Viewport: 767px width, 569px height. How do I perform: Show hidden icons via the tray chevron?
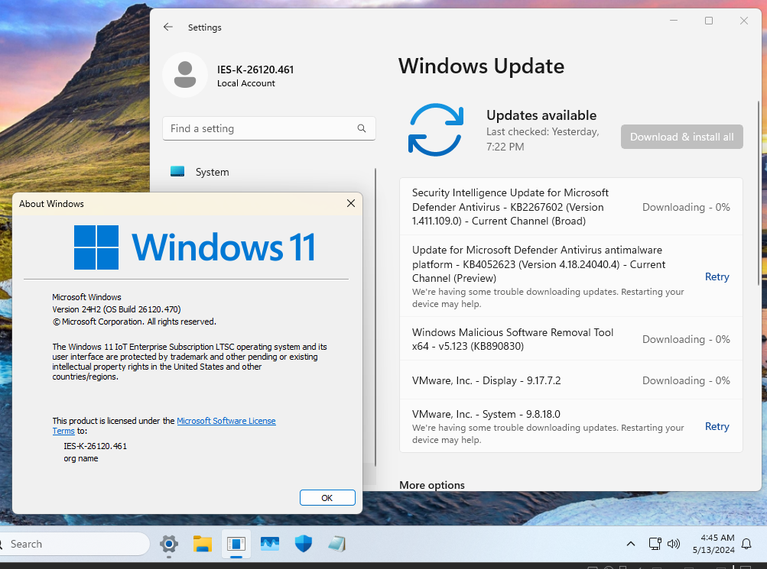tap(631, 544)
